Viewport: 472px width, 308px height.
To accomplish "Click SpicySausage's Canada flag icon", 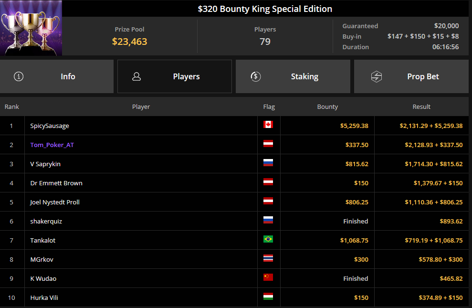I will (x=268, y=124).
